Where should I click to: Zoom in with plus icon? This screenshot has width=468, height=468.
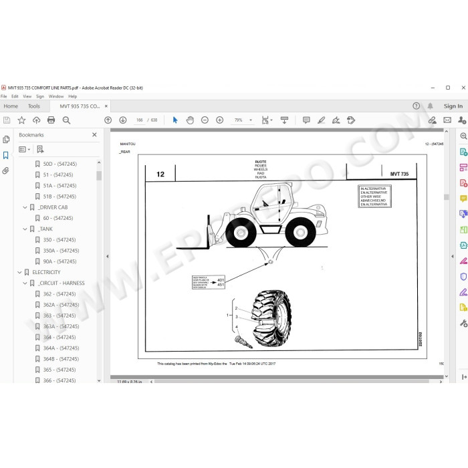(220, 120)
